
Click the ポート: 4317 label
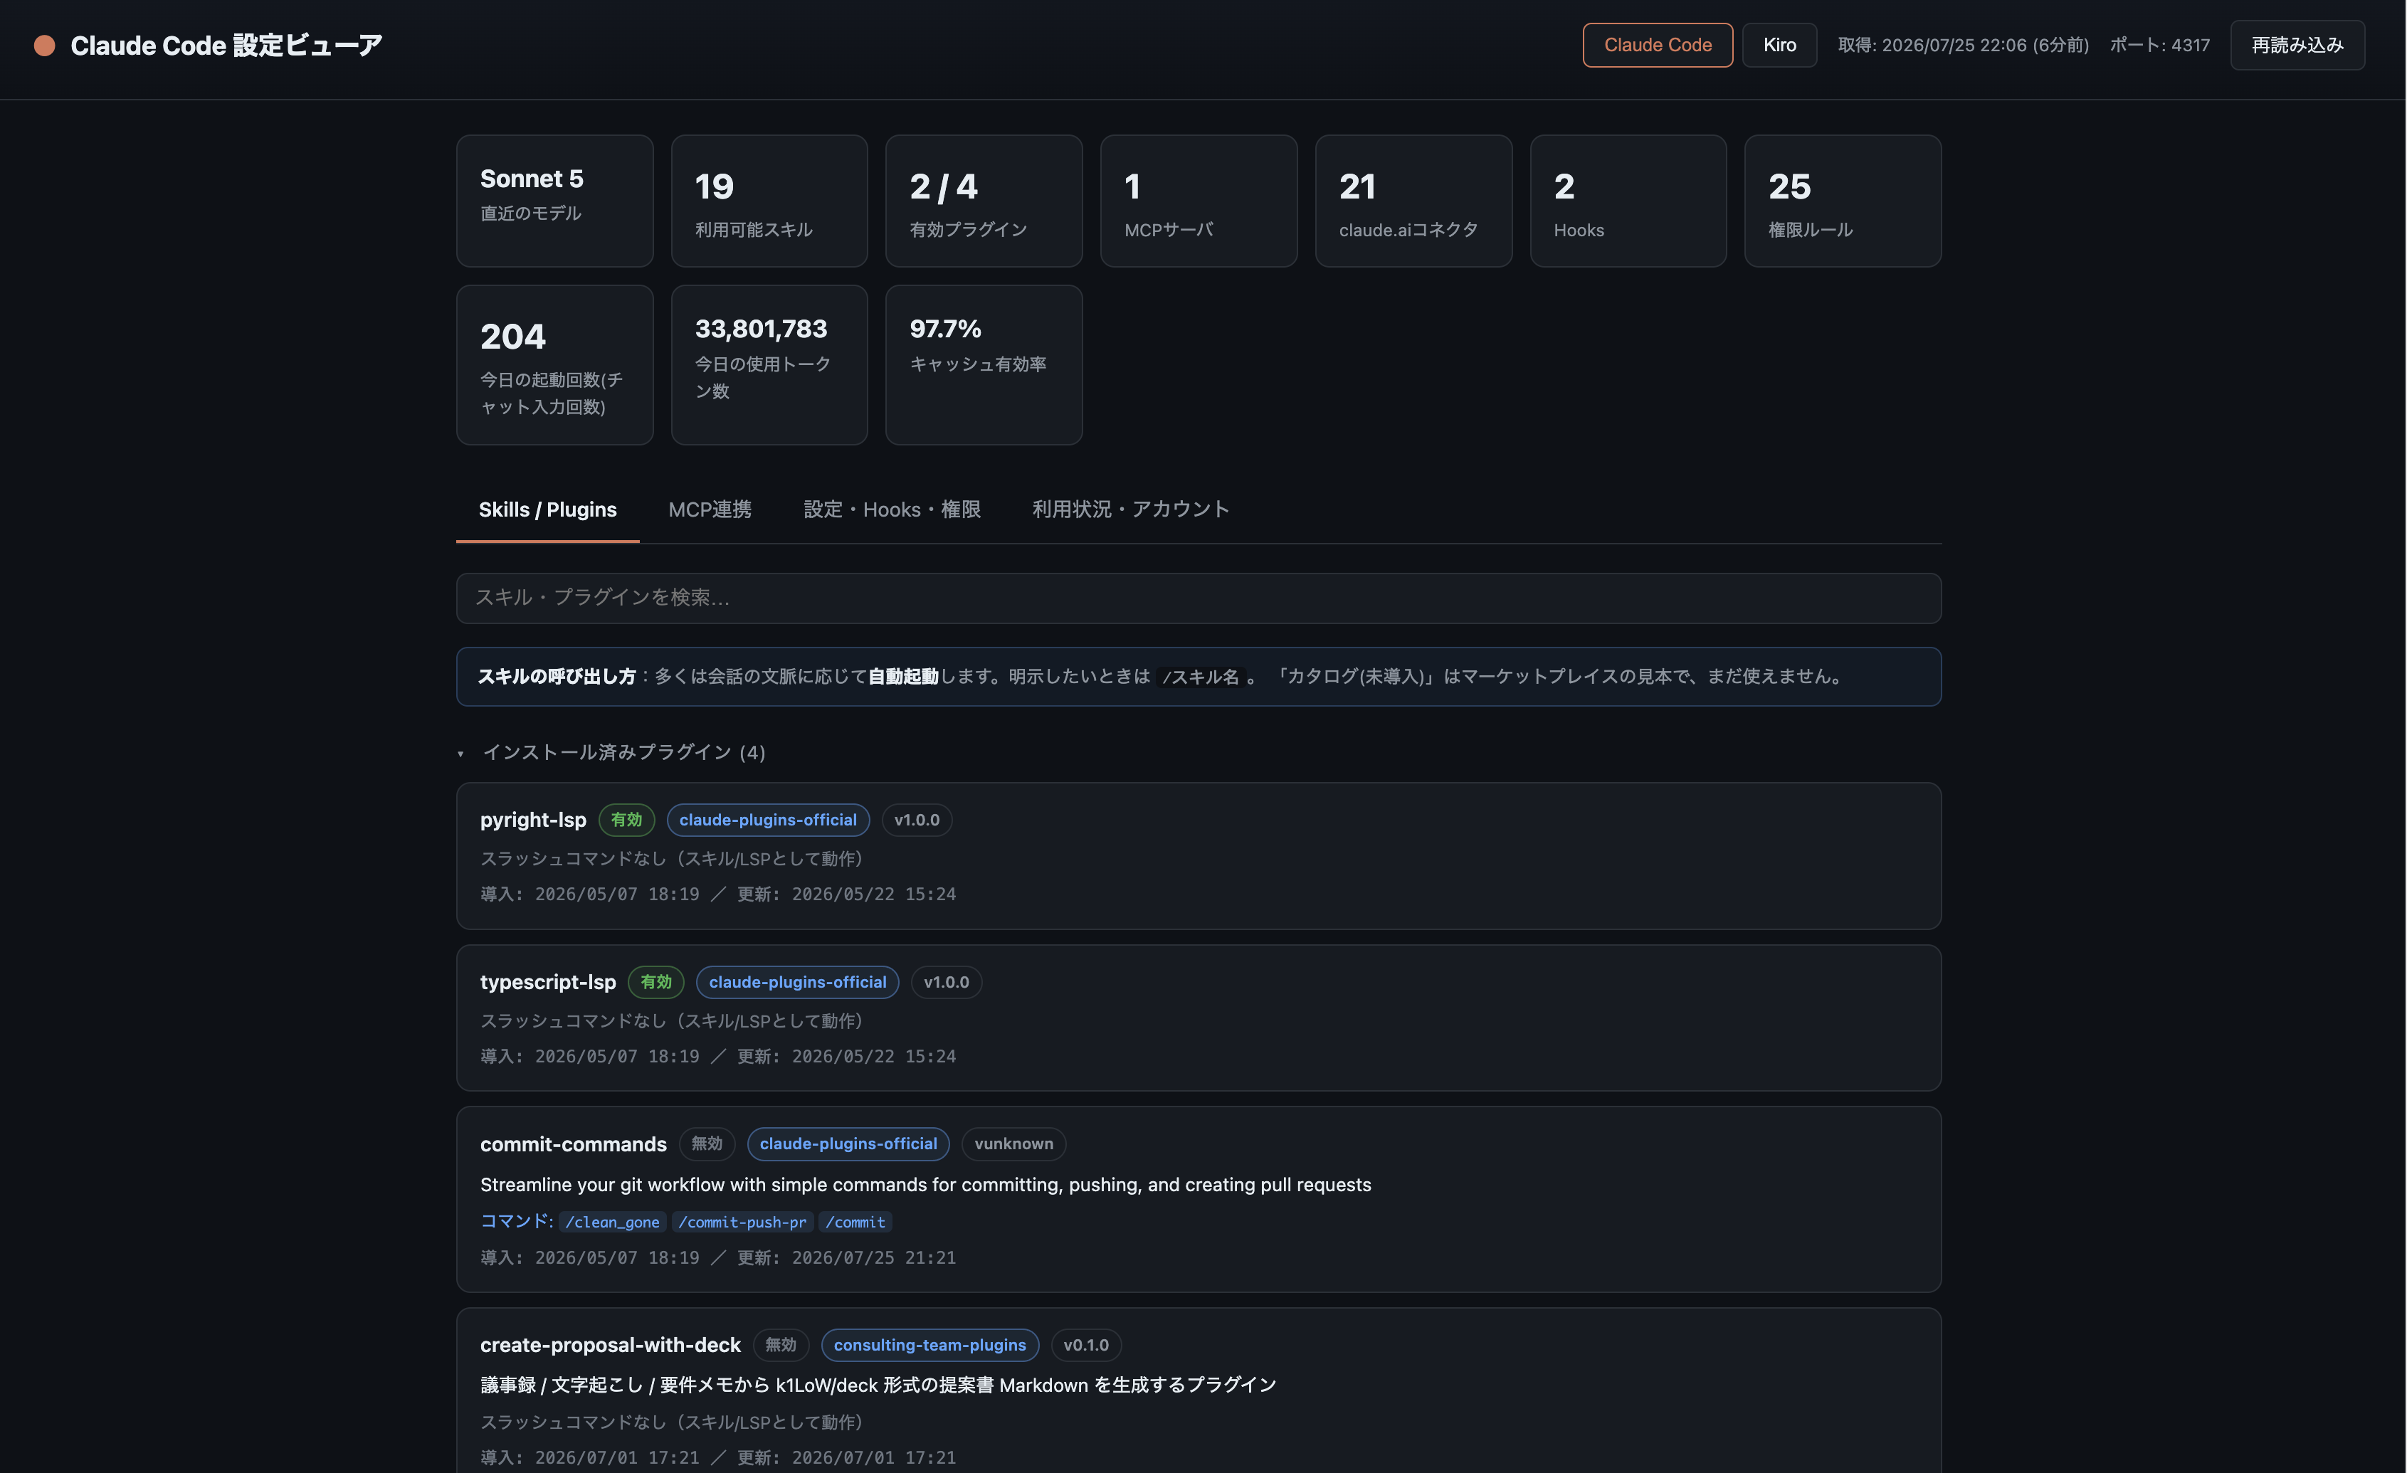pos(2159,45)
